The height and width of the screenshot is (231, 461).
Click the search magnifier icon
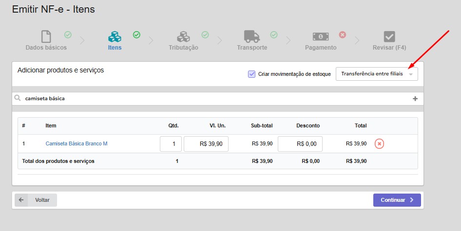(18, 98)
